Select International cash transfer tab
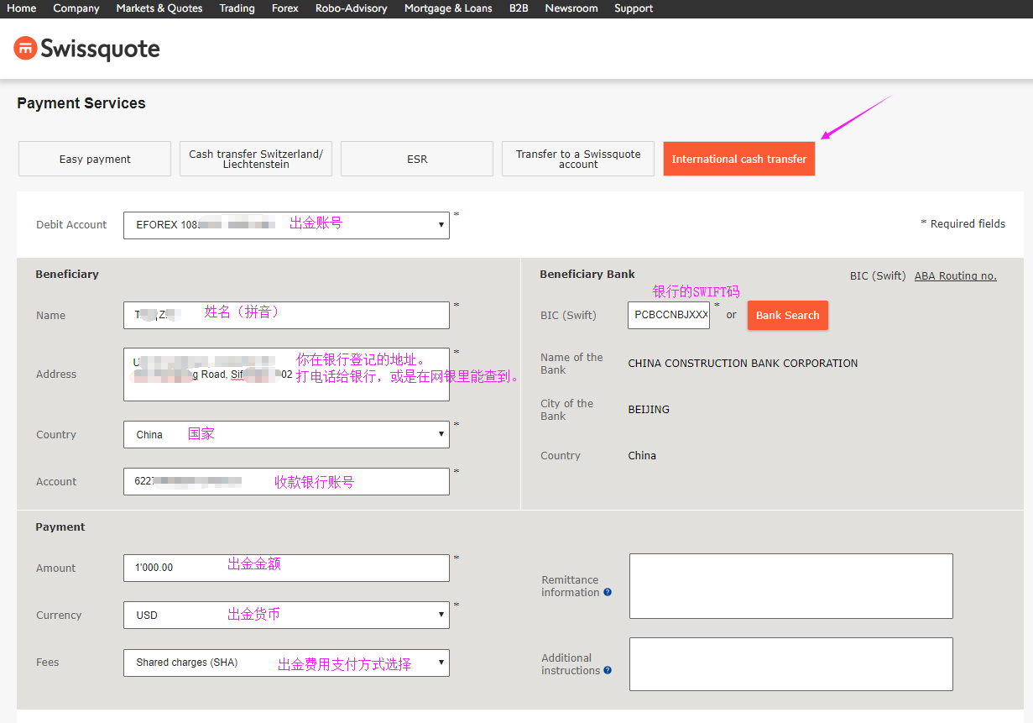 tap(739, 159)
